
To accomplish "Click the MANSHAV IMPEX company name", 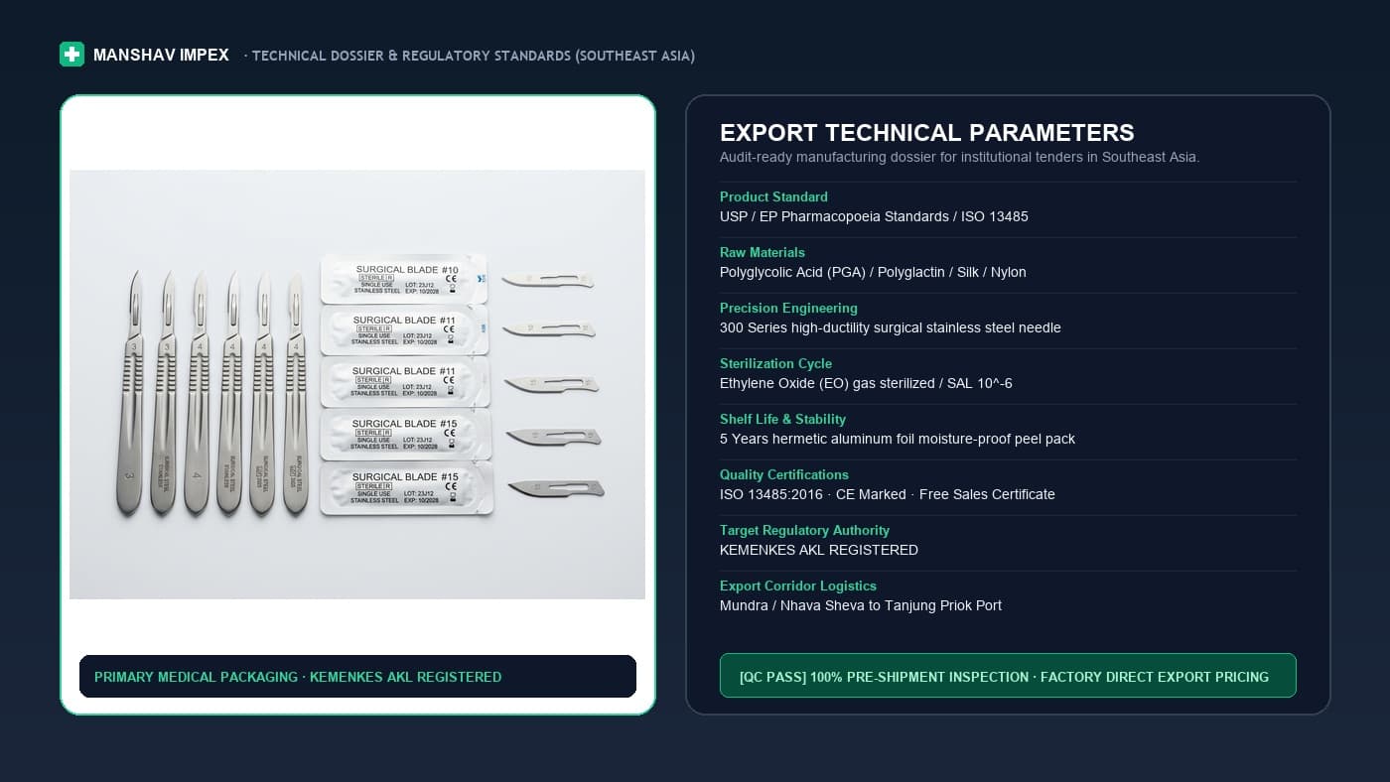I will click(x=161, y=56).
